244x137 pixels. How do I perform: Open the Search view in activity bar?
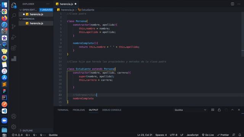(14, 16)
